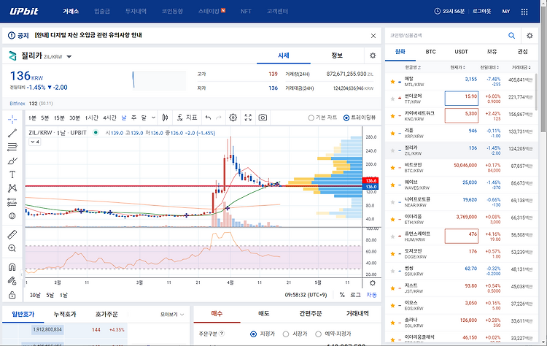Change the candlestick chart style
Viewport: 547px width, 346px height.
166,118
